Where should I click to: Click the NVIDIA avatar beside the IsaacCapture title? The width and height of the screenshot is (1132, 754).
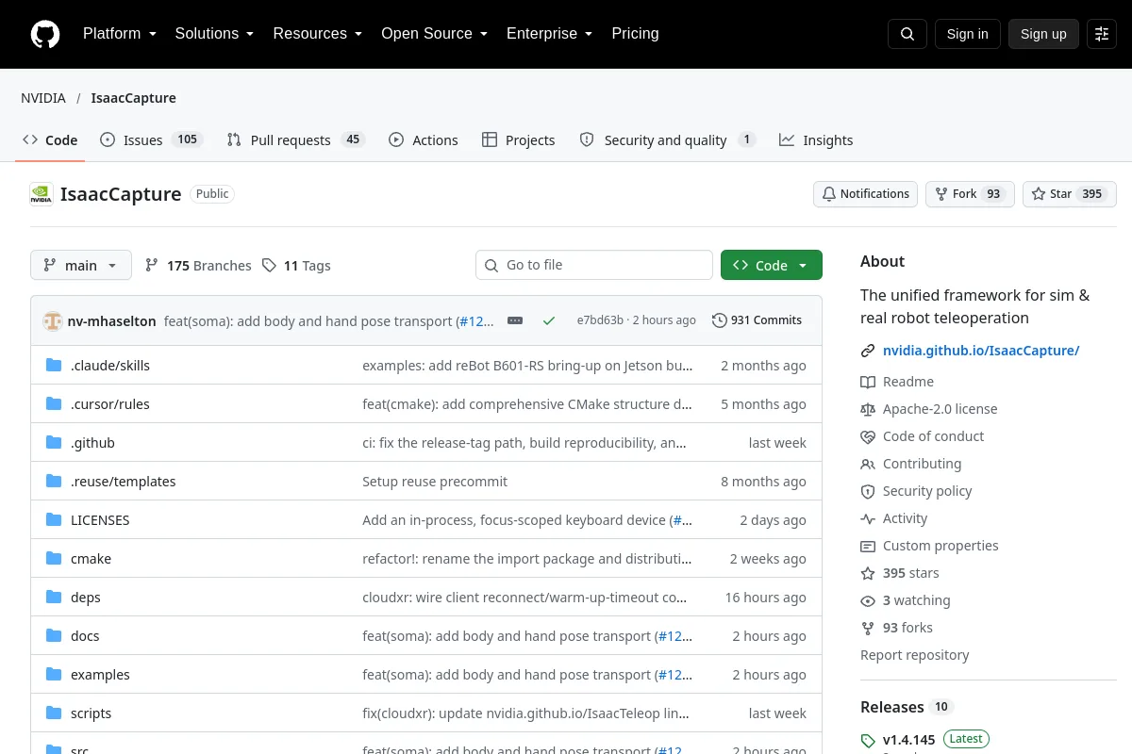(x=42, y=194)
